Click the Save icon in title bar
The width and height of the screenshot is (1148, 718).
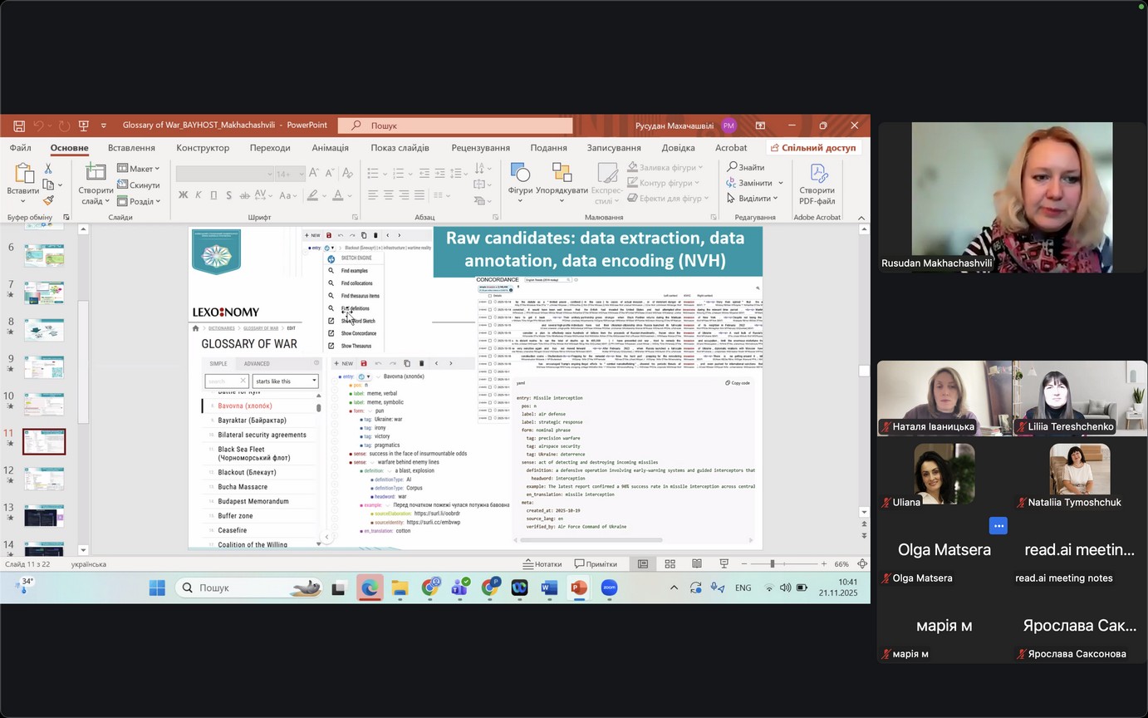[x=19, y=125]
